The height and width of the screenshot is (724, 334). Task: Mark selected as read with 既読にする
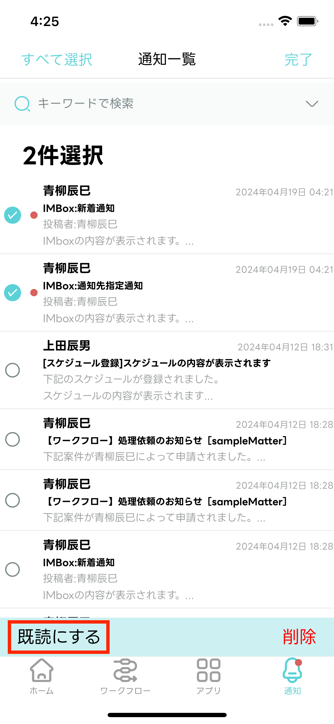pyautogui.click(x=59, y=637)
